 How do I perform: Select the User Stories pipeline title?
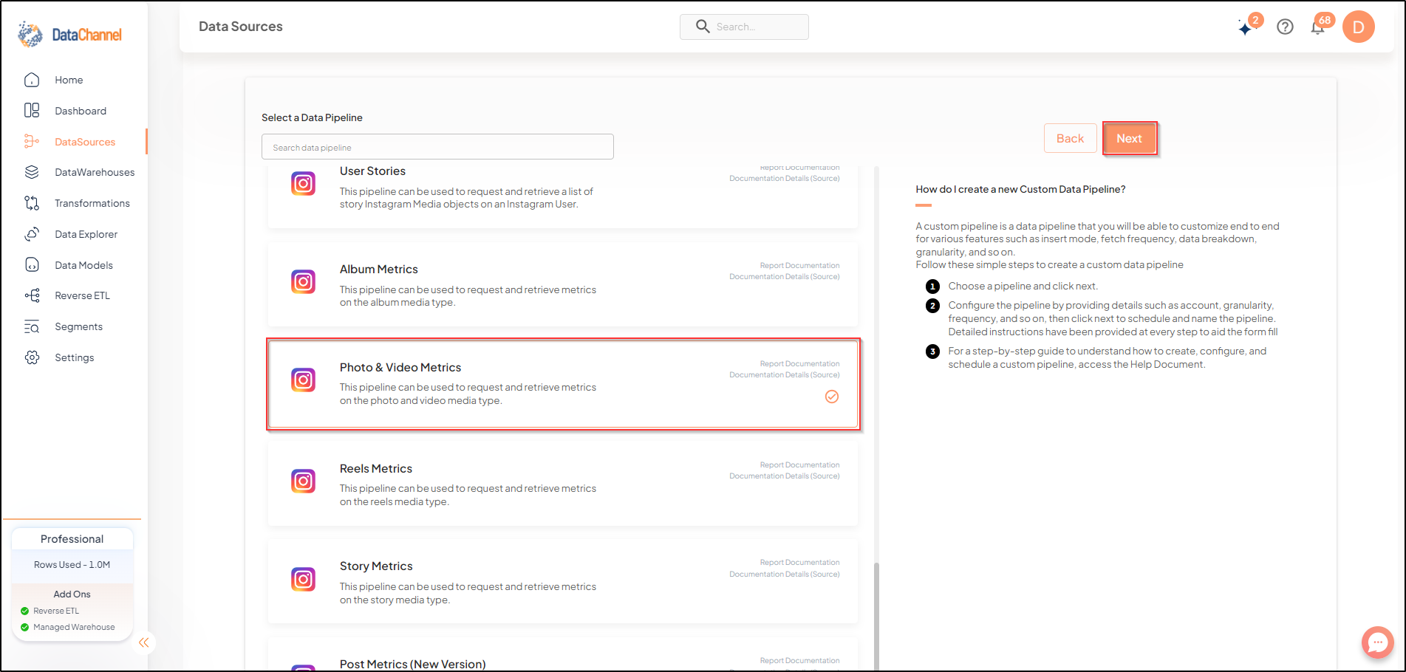coord(372,171)
